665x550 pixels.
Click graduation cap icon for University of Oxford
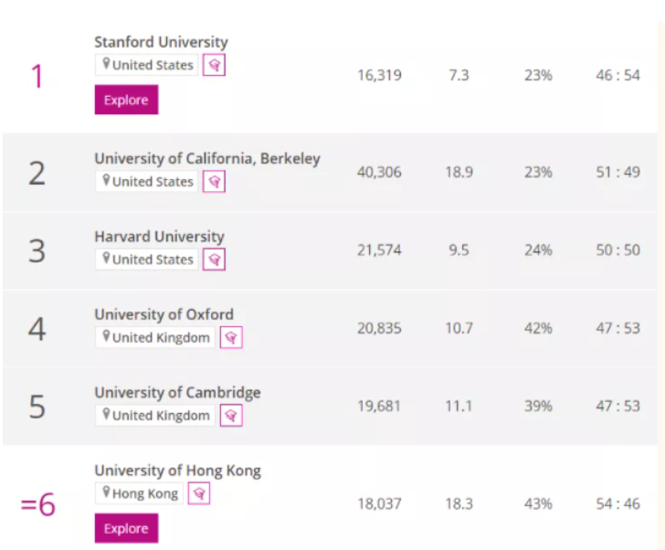(231, 338)
